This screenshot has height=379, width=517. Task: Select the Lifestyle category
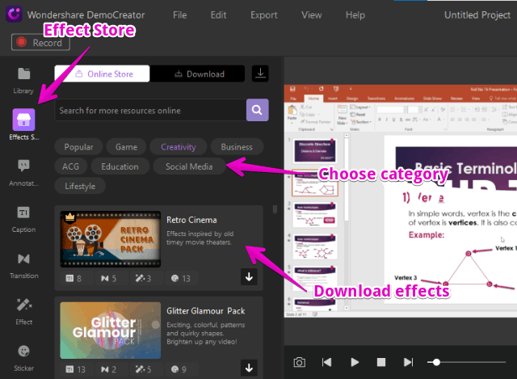click(80, 186)
